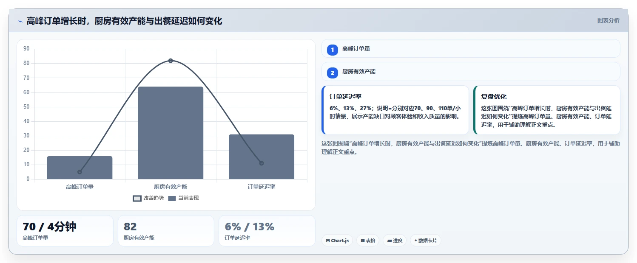Click the Chart.js tag icon
The height and width of the screenshot is (263, 637).
[328, 241]
